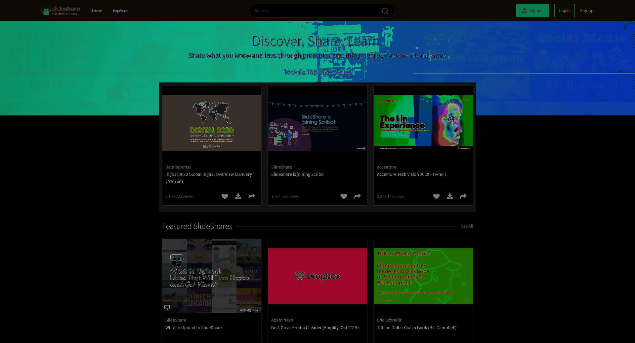Open Digital 2020 Global Digital Overview title link
635x343 pixels.
pyautogui.click(x=209, y=178)
